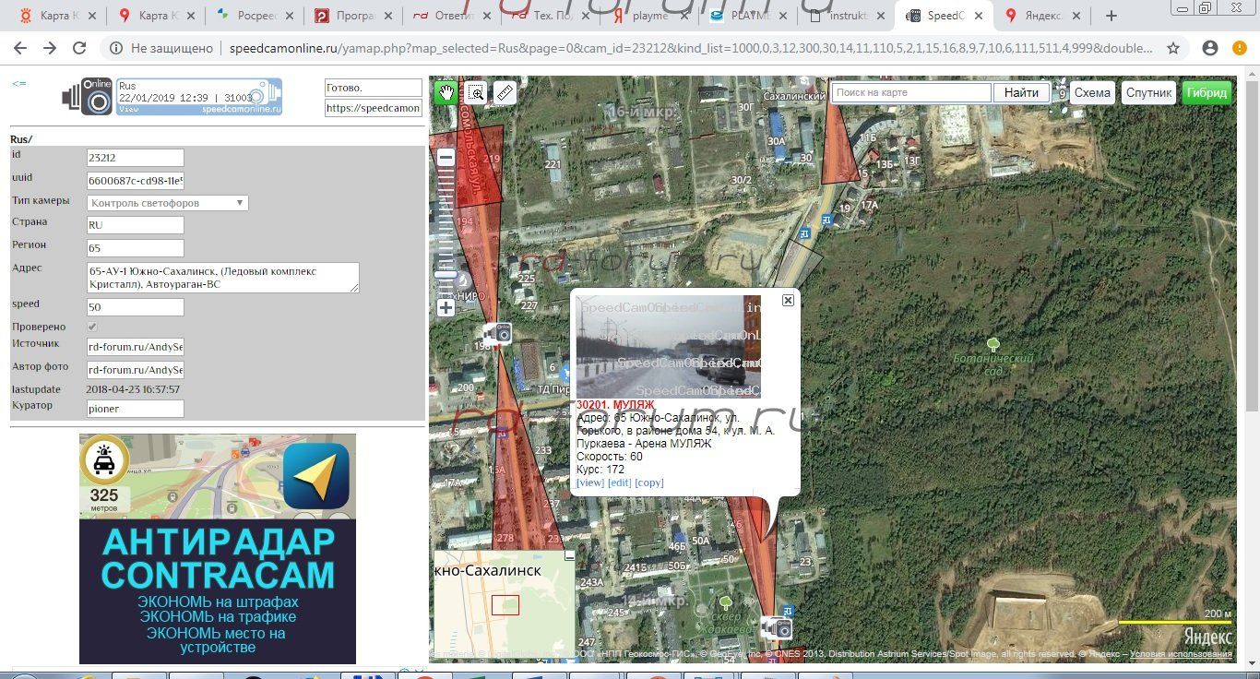Click the id input field
The image size is (1260, 679).
coord(135,158)
